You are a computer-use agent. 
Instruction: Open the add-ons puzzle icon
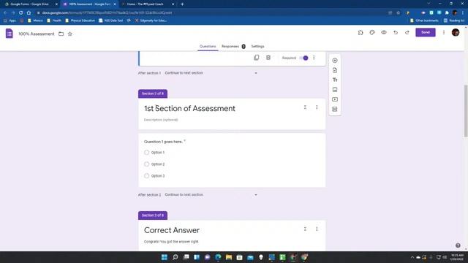point(361,32)
